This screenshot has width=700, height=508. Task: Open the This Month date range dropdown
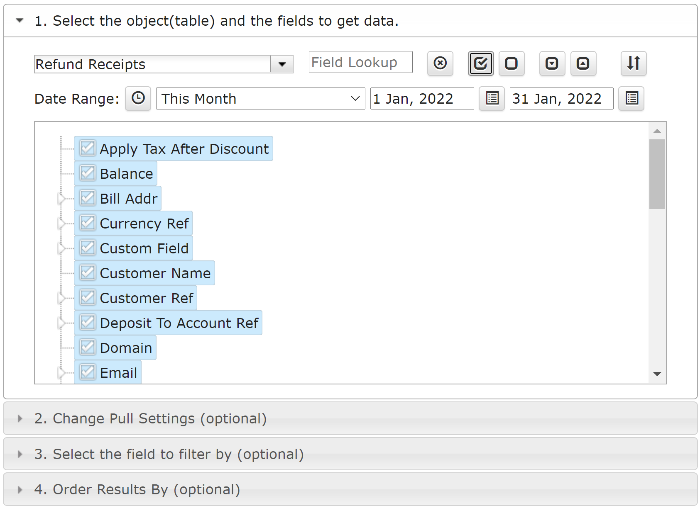tap(260, 99)
